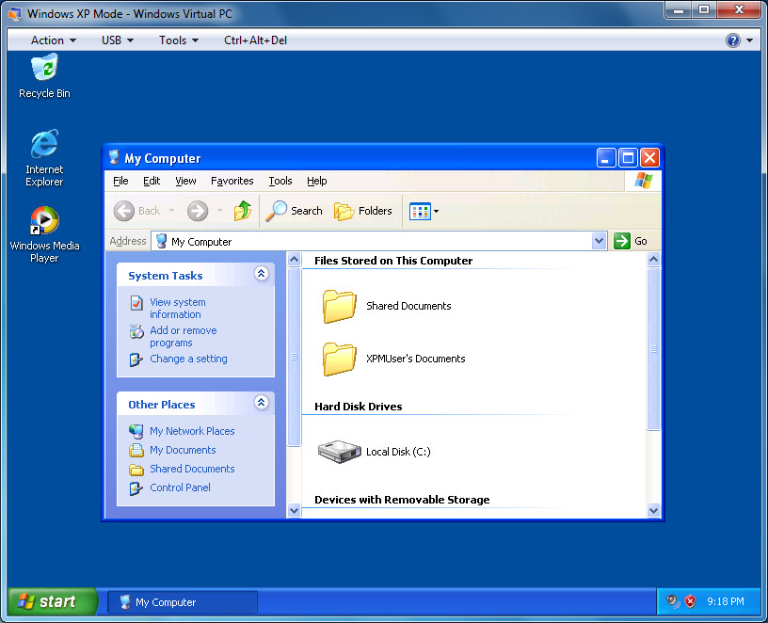Toggle the Folders pane button
This screenshot has height=623, width=768.
click(363, 211)
